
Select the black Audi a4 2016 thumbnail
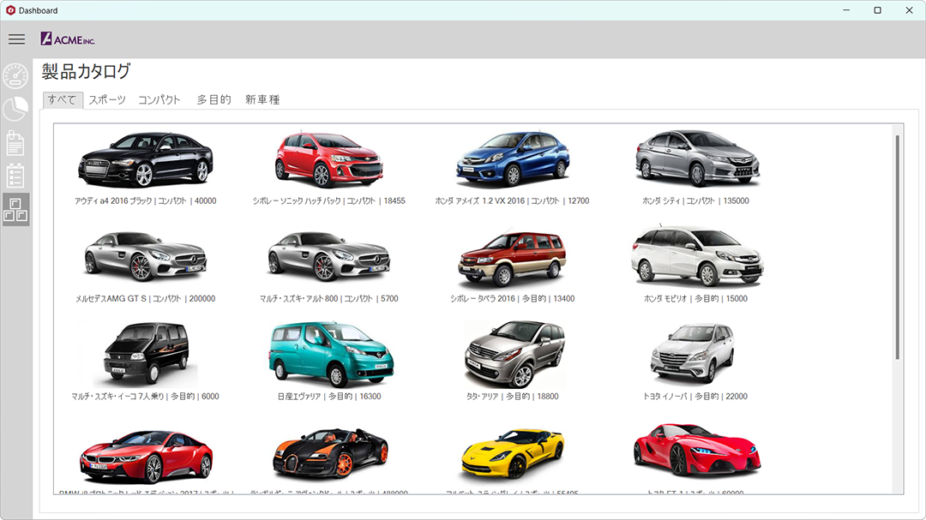pyautogui.click(x=145, y=159)
